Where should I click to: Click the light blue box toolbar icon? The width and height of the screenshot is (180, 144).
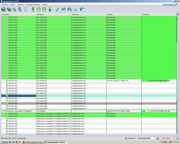click(75, 9)
